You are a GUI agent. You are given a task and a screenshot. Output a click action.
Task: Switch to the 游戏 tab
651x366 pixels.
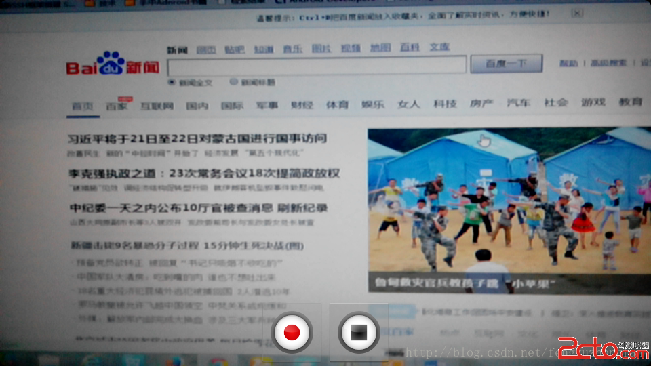(593, 102)
